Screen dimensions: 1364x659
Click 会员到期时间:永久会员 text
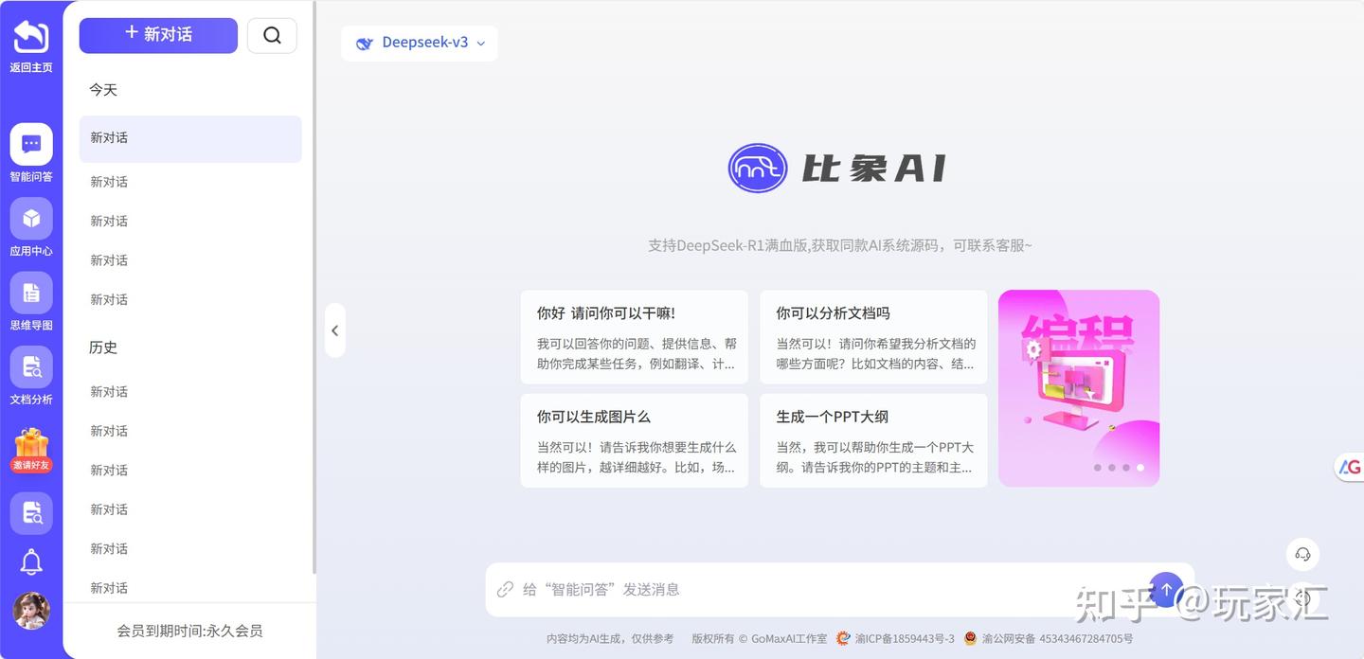189,631
